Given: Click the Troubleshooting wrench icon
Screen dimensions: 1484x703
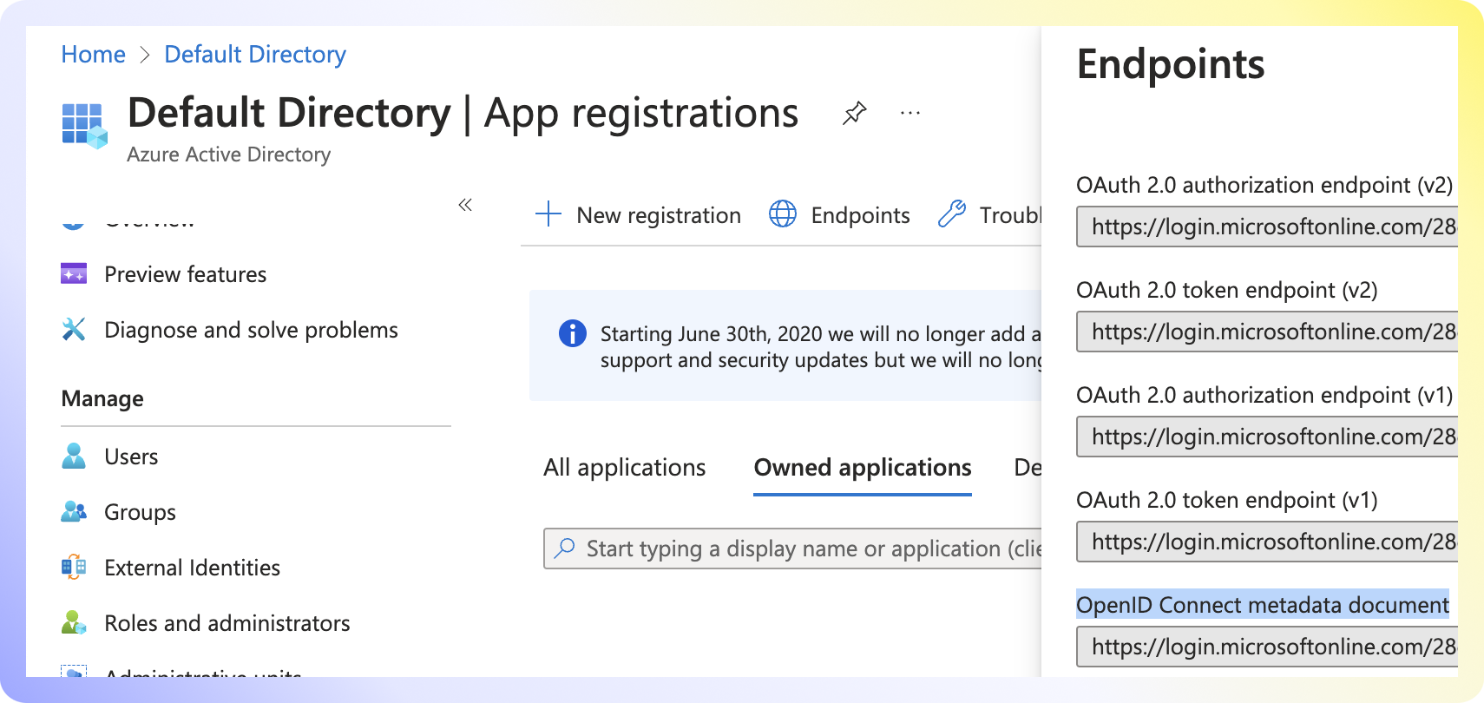Looking at the screenshot, I should click(952, 214).
